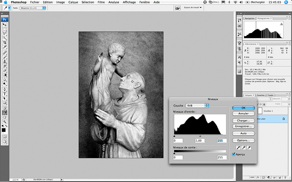
Task: Open the Fichier menu
Action: click(x=34, y=2)
